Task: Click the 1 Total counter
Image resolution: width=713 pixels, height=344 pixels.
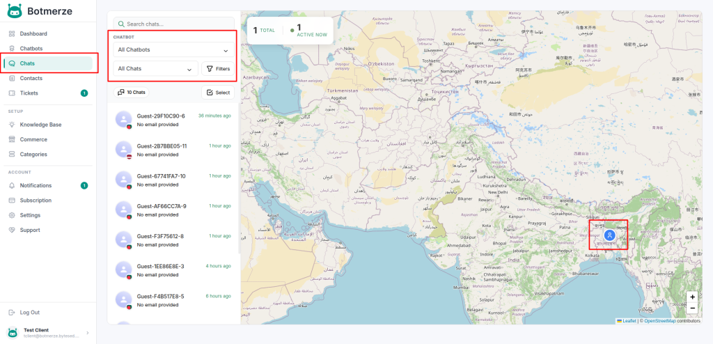Action: 264,31
